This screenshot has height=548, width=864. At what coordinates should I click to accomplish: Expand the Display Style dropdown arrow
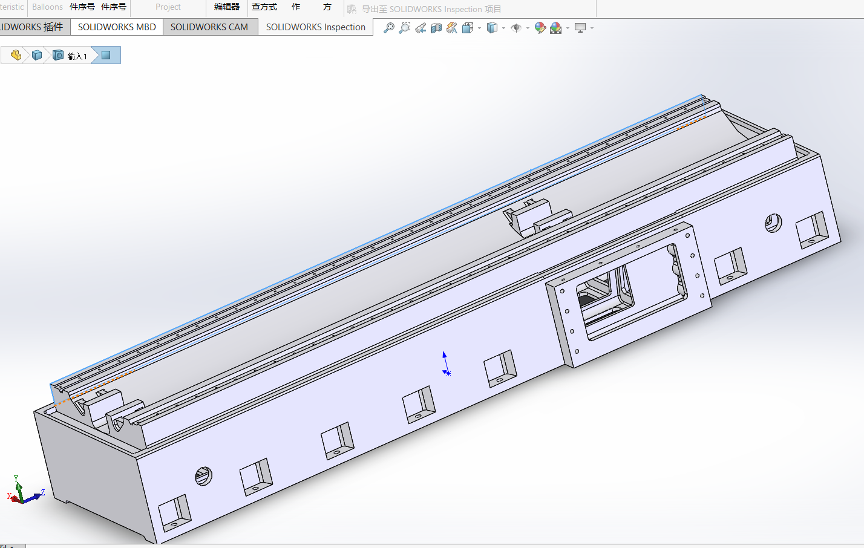[x=504, y=28]
